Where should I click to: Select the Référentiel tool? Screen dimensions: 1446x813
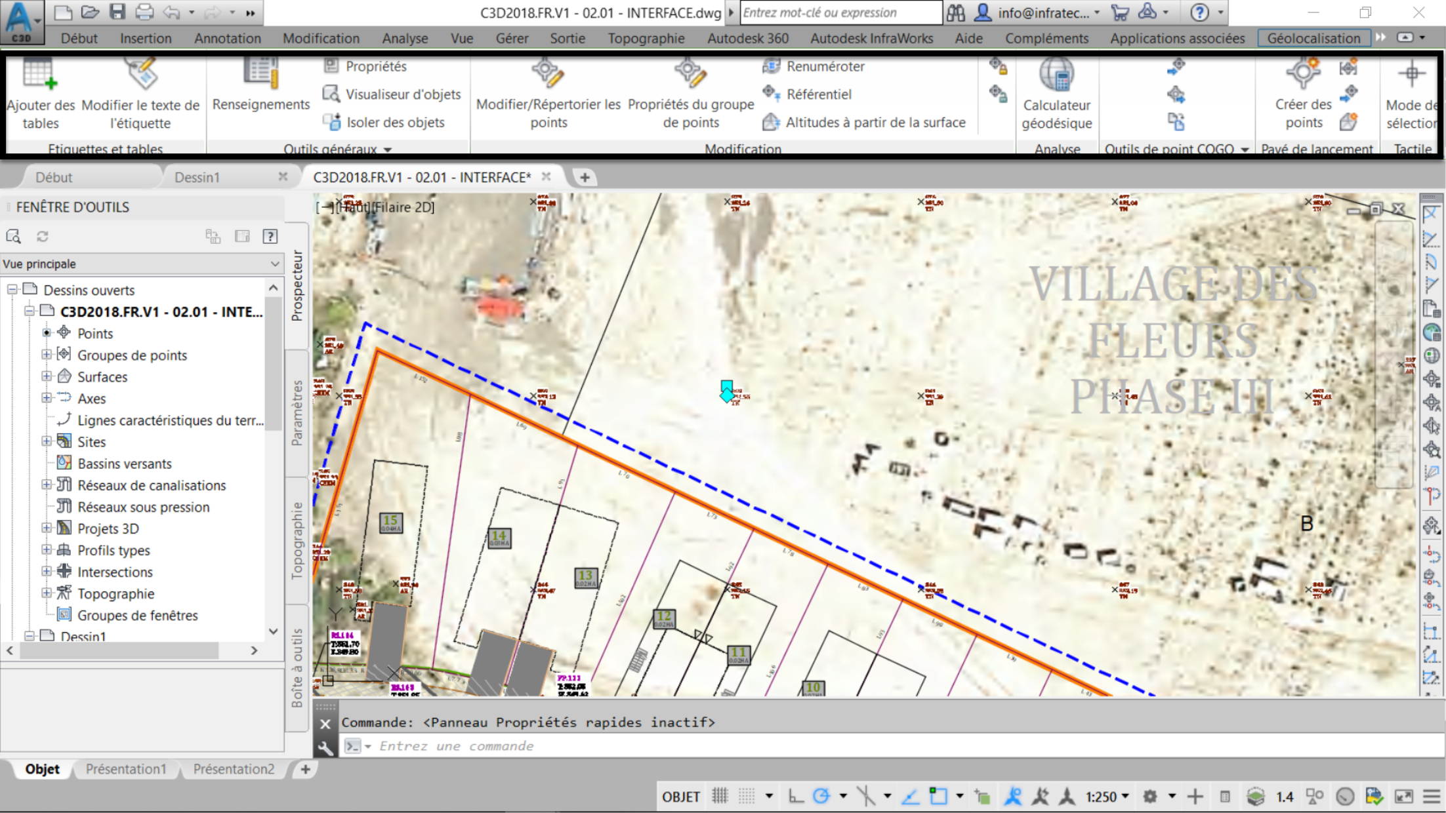click(807, 94)
